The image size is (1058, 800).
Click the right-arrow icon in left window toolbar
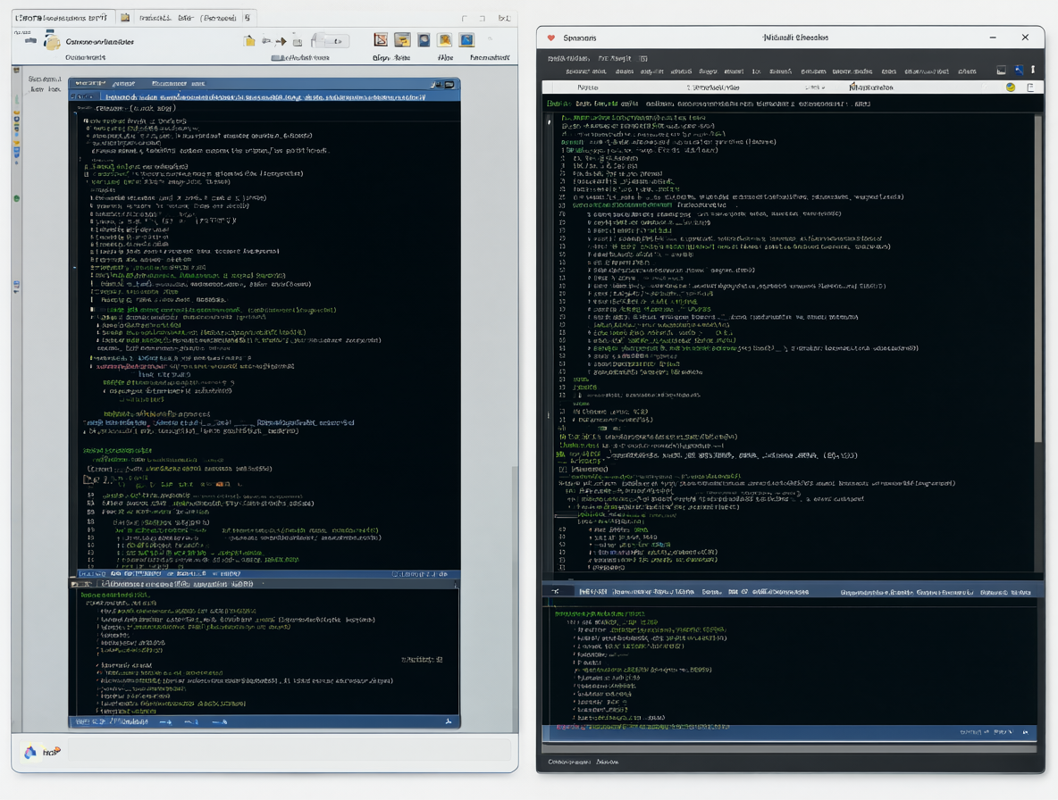[281, 42]
